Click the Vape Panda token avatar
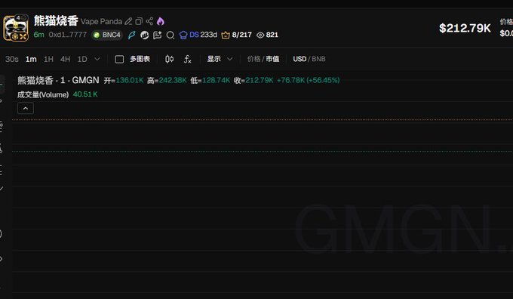Image resolution: width=513 pixels, height=299 pixels. [16, 28]
